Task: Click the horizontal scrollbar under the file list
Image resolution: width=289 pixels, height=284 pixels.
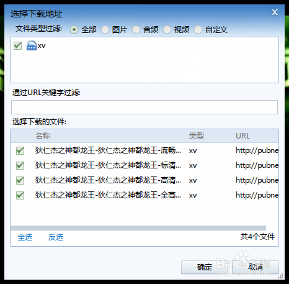Action: coord(138,228)
